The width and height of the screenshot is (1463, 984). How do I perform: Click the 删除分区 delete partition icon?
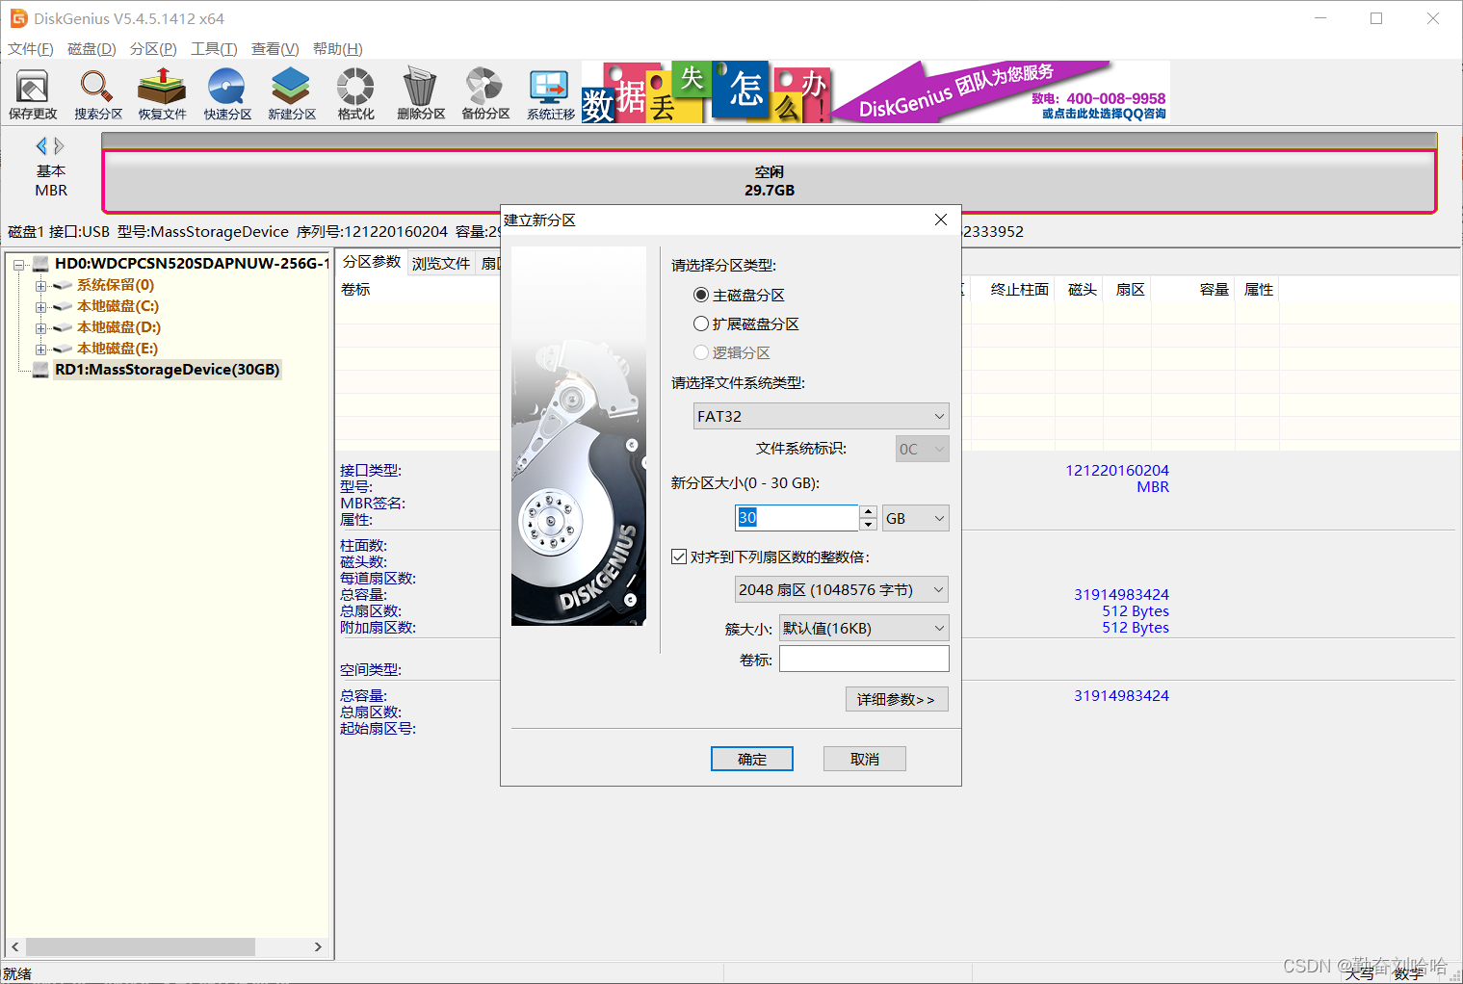(421, 93)
